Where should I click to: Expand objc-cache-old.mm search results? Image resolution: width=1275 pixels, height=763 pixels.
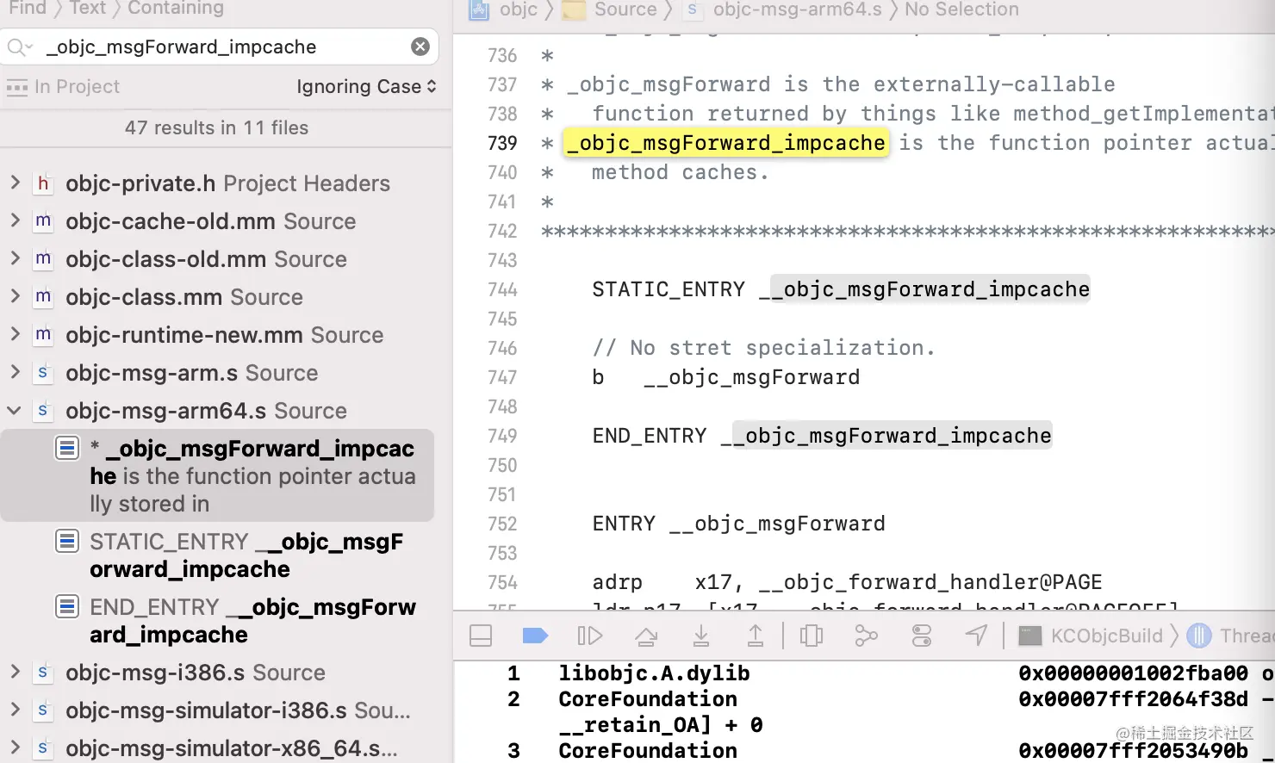point(15,220)
